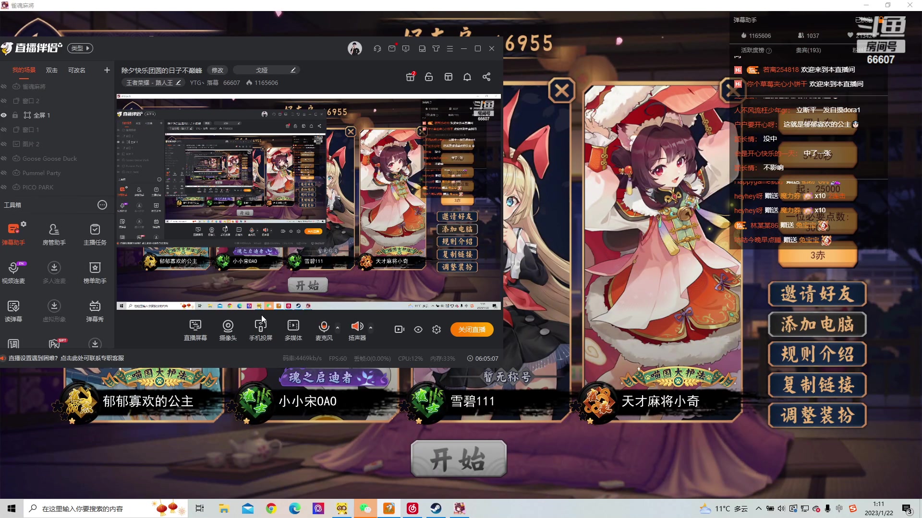Edit the 戈娅 tag field
The image size is (922, 518).
267,70
